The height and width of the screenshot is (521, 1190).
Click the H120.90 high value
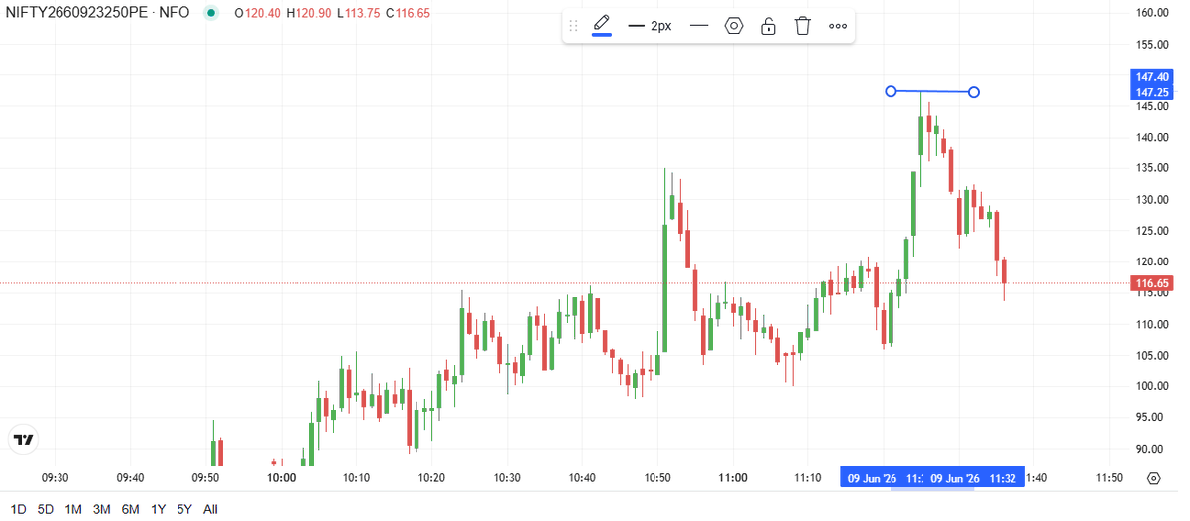(x=308, y=13)
